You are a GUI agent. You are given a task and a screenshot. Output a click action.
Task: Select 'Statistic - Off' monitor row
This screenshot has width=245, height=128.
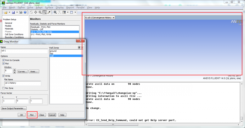(x=55, y=29)
